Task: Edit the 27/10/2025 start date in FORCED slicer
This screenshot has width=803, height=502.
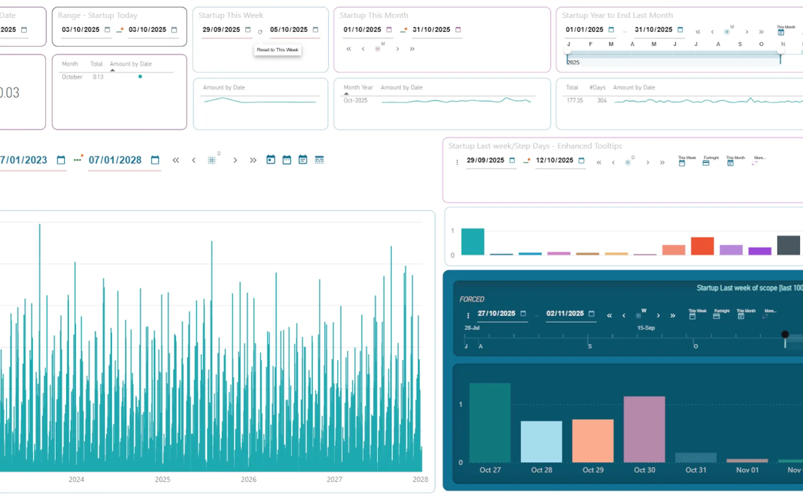Action: coord(496,313)
